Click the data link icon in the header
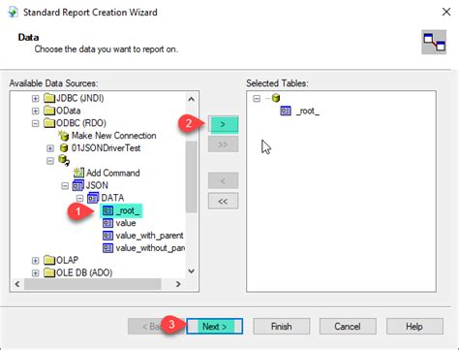459x350 pixels. click(434, 43)
